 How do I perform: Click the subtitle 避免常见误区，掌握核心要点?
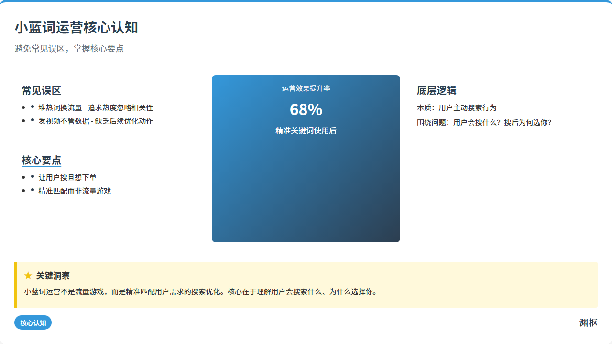(69, 49)
